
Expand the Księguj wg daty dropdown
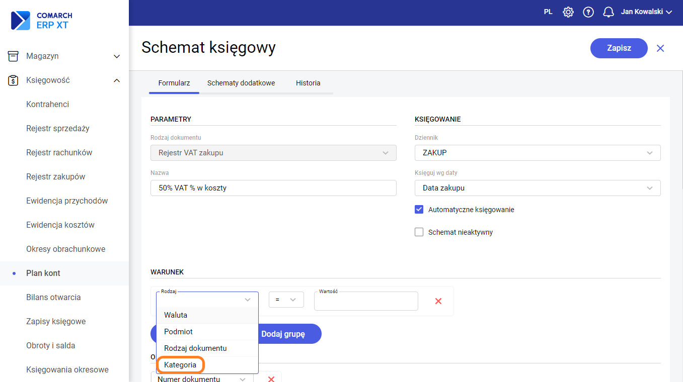click(537, 188)
